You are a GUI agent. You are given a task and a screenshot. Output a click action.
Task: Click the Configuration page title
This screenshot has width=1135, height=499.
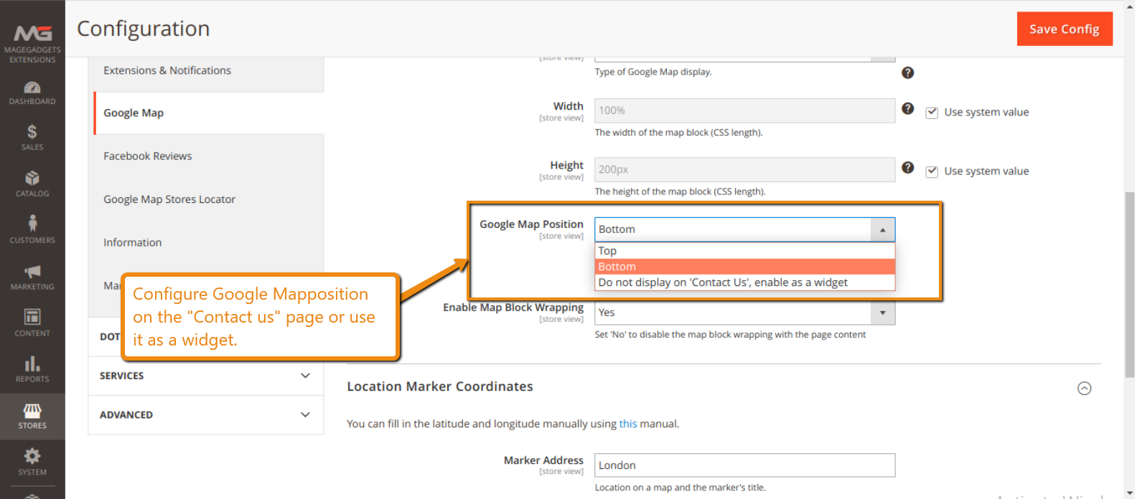(x=144, y=29)
